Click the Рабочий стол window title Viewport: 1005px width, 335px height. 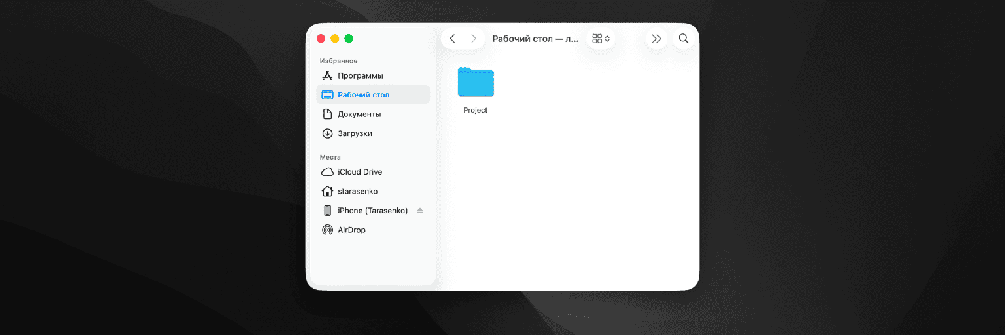tap(535, 39)
